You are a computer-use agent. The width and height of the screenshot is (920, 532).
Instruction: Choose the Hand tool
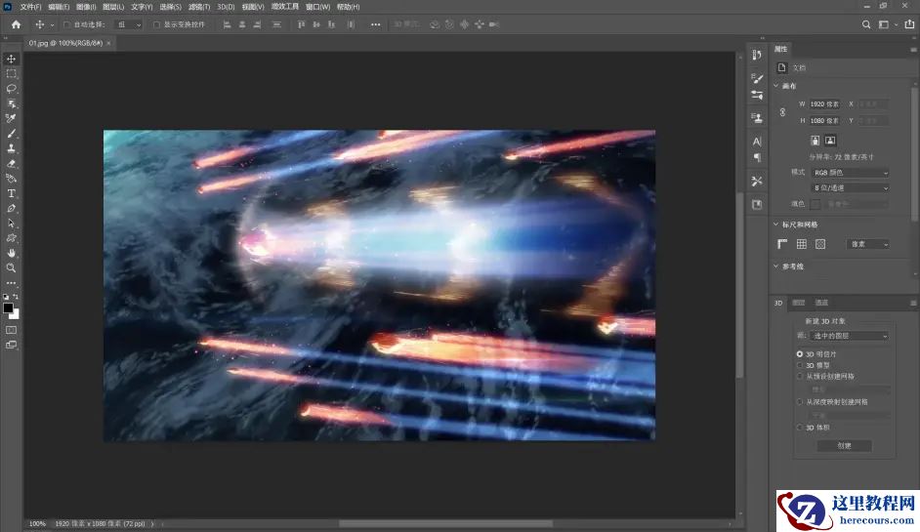[x=12, y=253]
